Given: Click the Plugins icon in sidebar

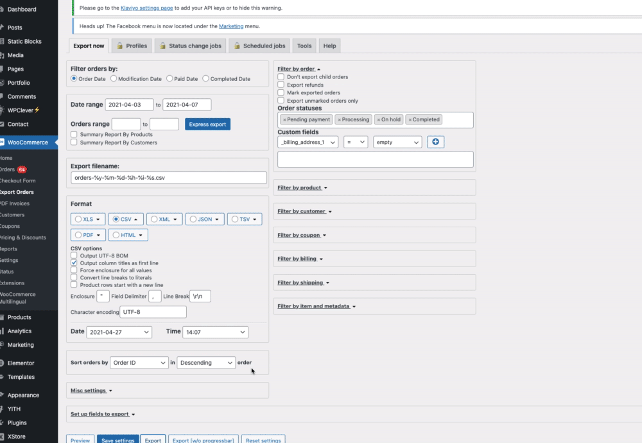Looking at the screenshot, I should tap(2, 423).
